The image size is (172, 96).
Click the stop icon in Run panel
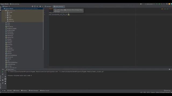(x=3, y=77)
